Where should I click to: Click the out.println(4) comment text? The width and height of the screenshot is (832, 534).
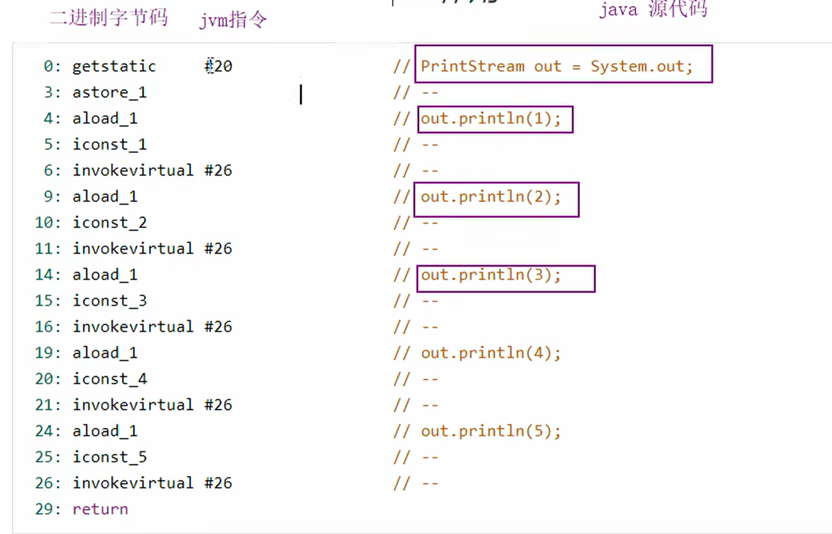[x=491, y=353]
